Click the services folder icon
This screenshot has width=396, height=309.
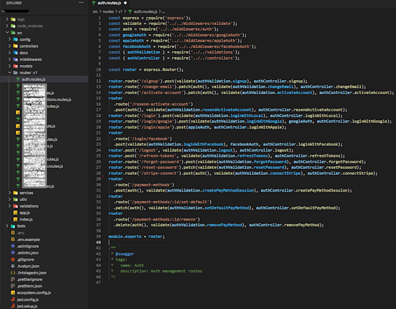[15, 193]
